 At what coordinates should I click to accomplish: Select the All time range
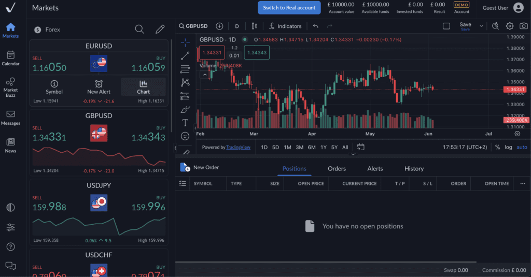point(345,147)
